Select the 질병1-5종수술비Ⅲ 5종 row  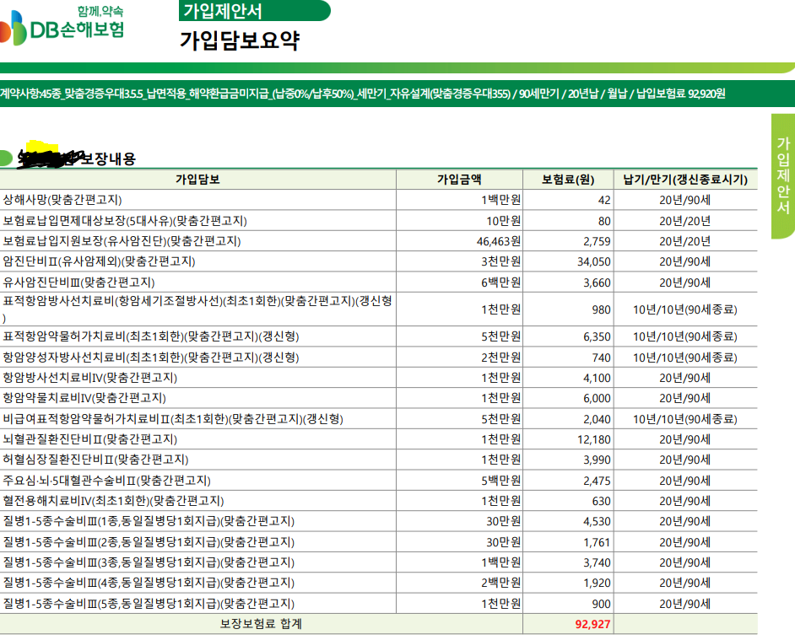(x=379, y=604)
